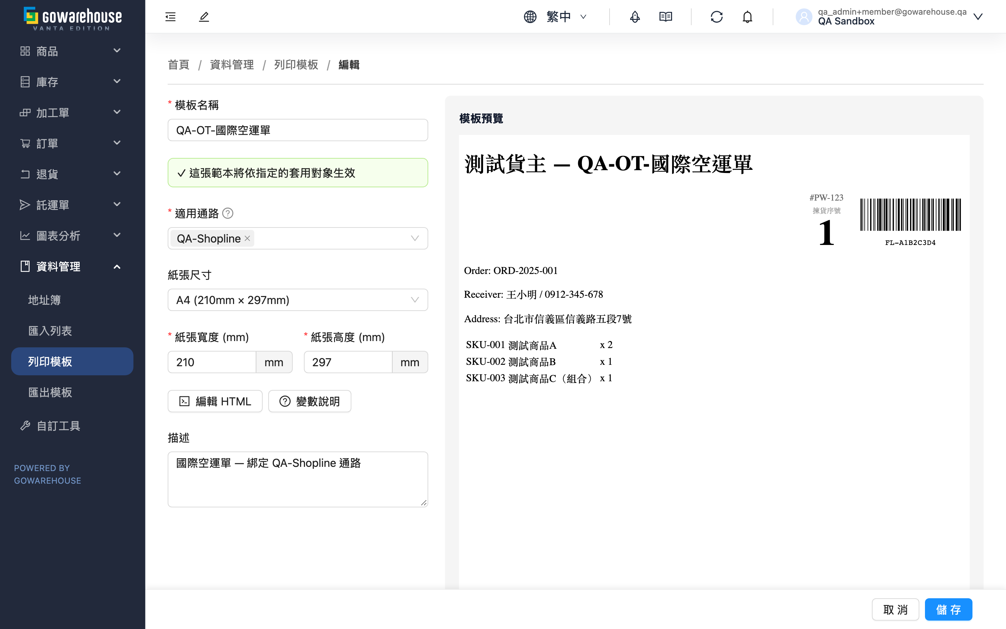Viewport: 1006px width, 629px height.
Task: Open the documentation book icon
Action: (x=665, y=17)
